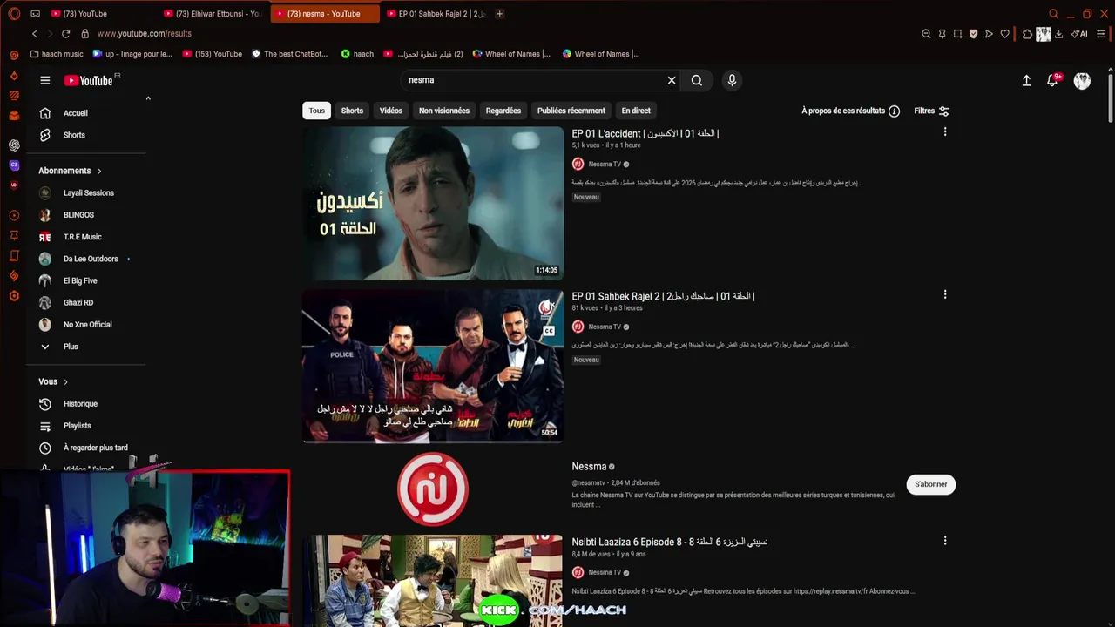Subscribe to Nessma with S'abonner

(931, 484)
